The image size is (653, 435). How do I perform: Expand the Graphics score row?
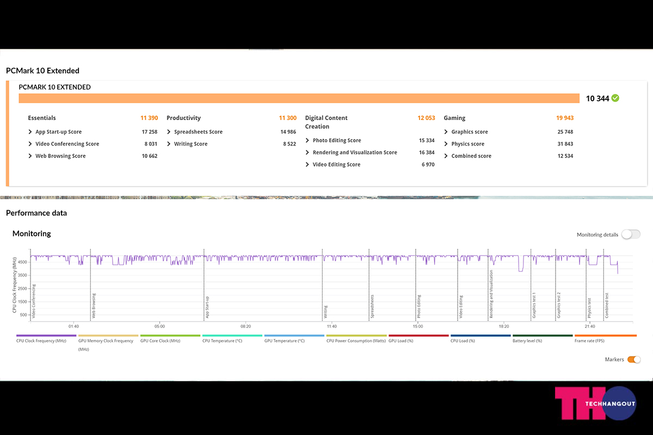point(446,132)
